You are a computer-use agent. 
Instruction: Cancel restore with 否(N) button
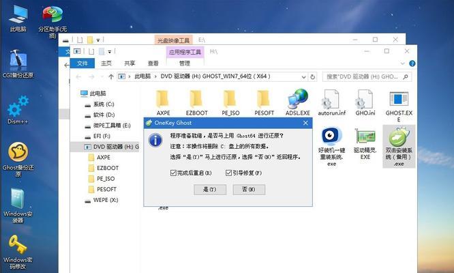coord(249,190)
